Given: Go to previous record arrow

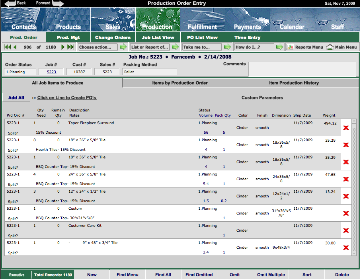Looking at the screenshot, I should (15, 47).
